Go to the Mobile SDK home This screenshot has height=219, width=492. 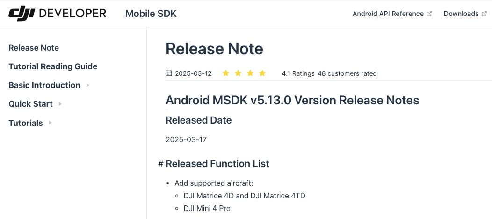[151, 14]
